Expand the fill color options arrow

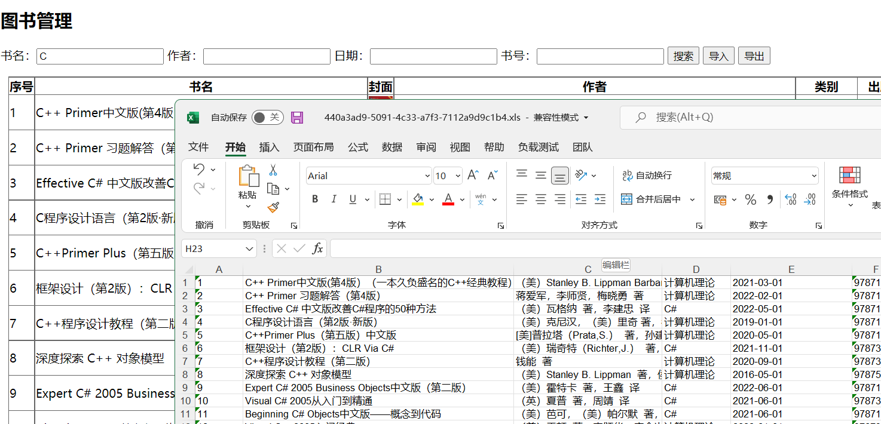(x=430, y=199)
